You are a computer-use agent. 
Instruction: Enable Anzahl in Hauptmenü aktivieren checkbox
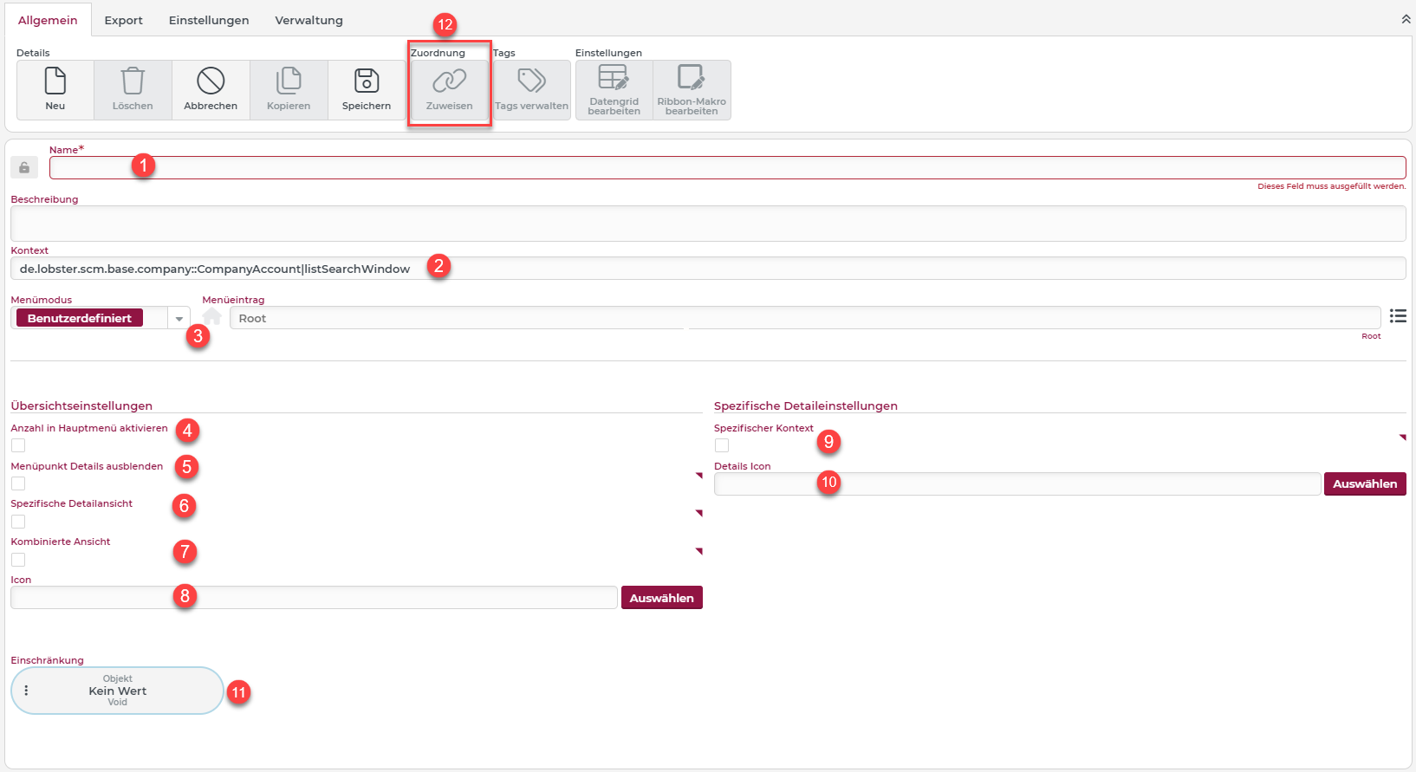coord(18,445)
